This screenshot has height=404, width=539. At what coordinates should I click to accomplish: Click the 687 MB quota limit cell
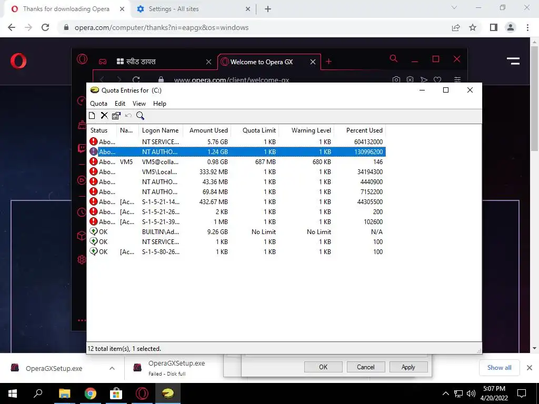coord(265,162)
